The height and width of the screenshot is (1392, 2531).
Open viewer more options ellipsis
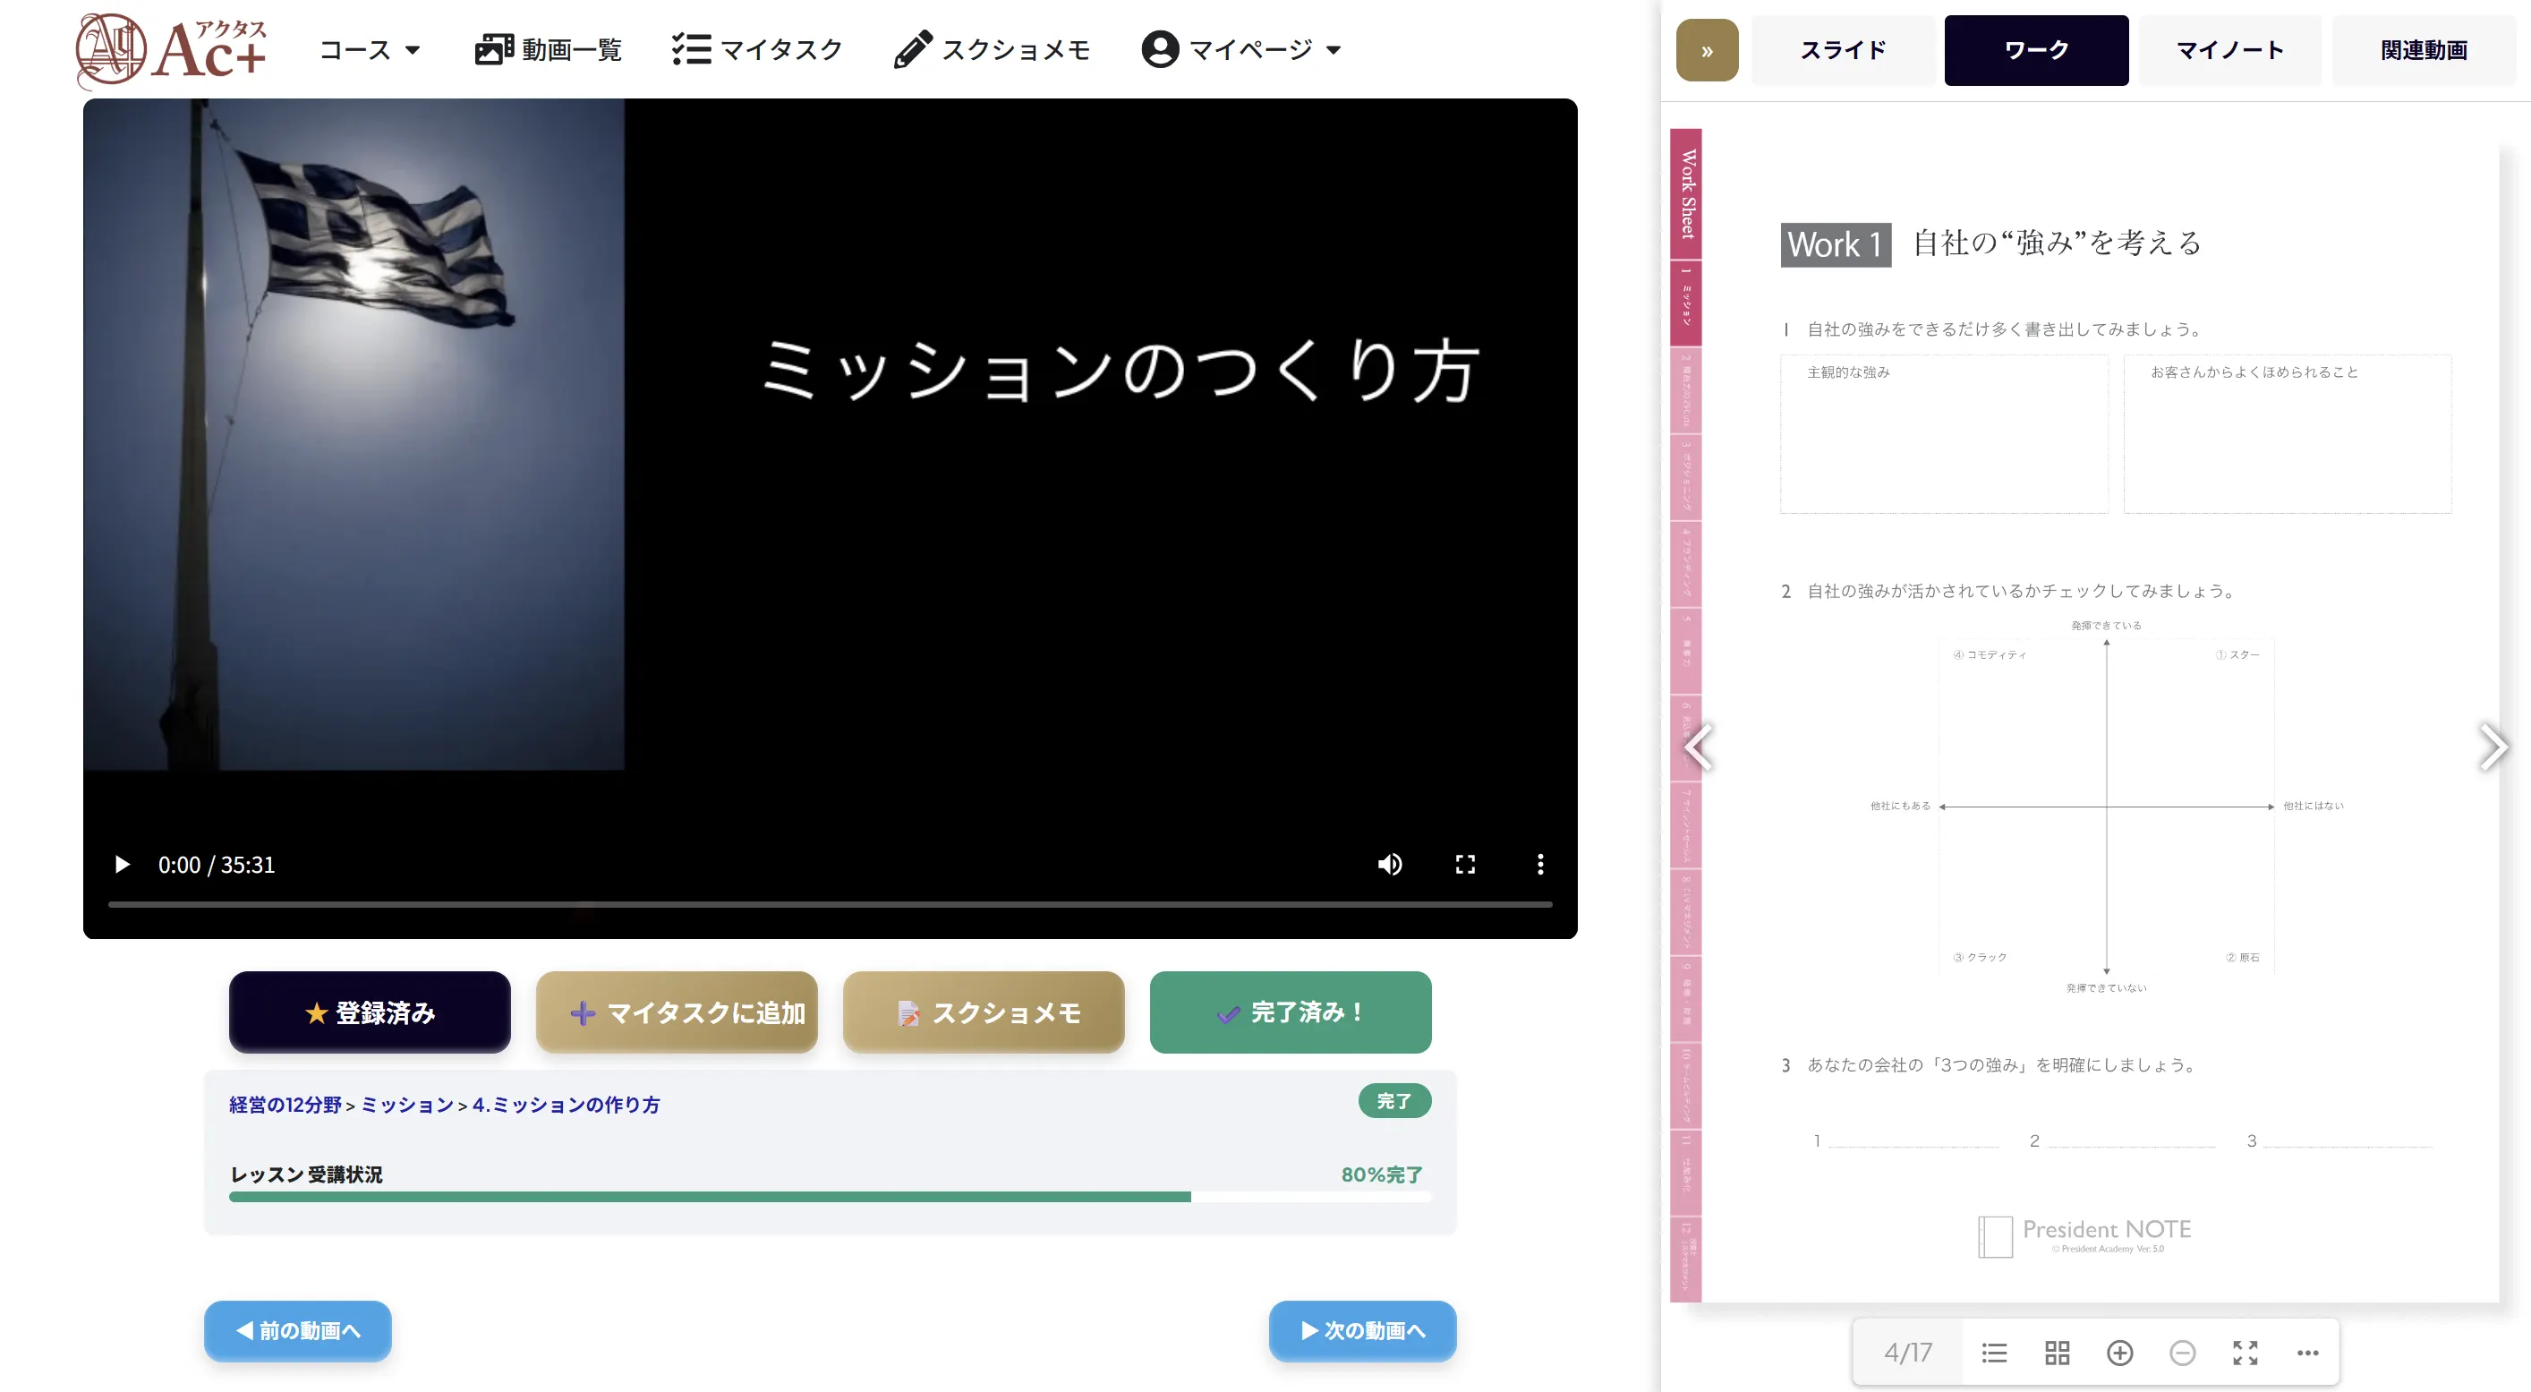click(2308, 1354)
